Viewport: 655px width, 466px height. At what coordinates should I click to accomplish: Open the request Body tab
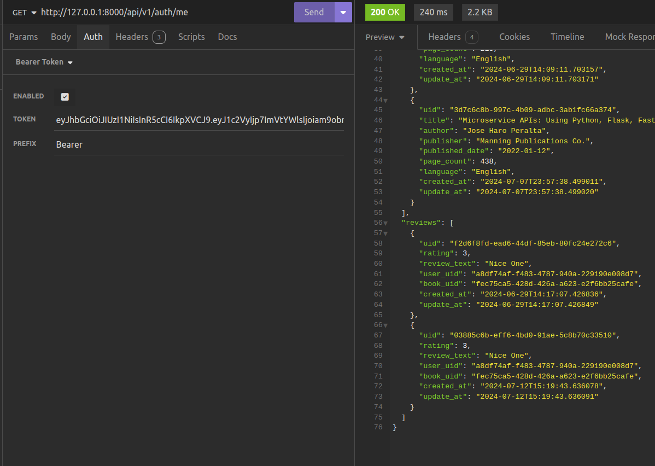click(61, 37)
